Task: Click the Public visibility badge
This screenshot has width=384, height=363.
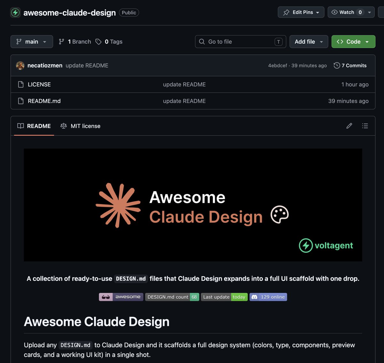Action: point(129,12)
